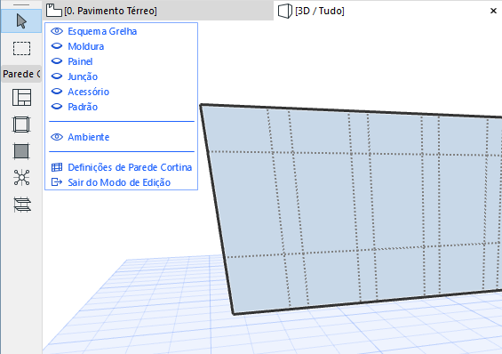The image size is (502, 354).
Task: Select the curtain wall Junction tool
Action: click(x=21, y=178)
